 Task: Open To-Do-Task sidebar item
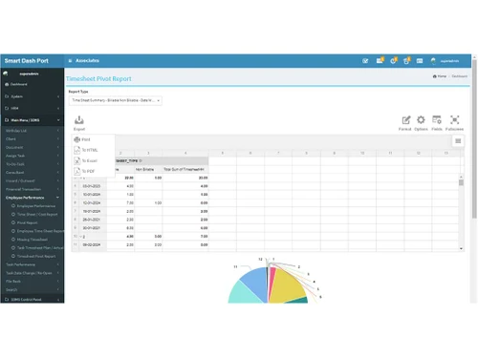pyautogui.click(x=15, y=164)
